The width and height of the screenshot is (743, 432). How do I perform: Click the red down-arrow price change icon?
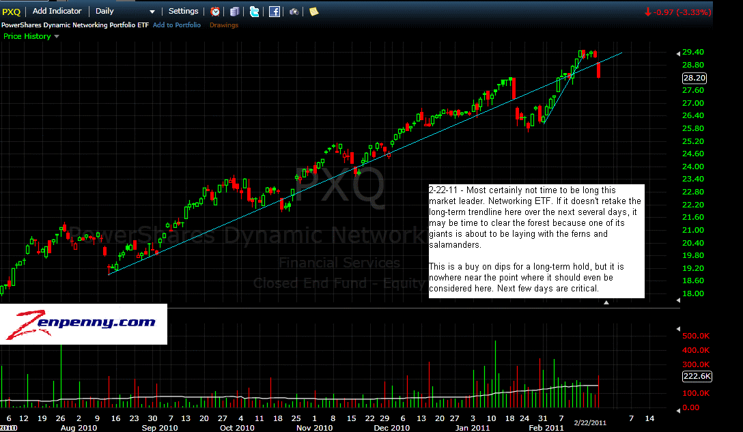pos(648,12)
